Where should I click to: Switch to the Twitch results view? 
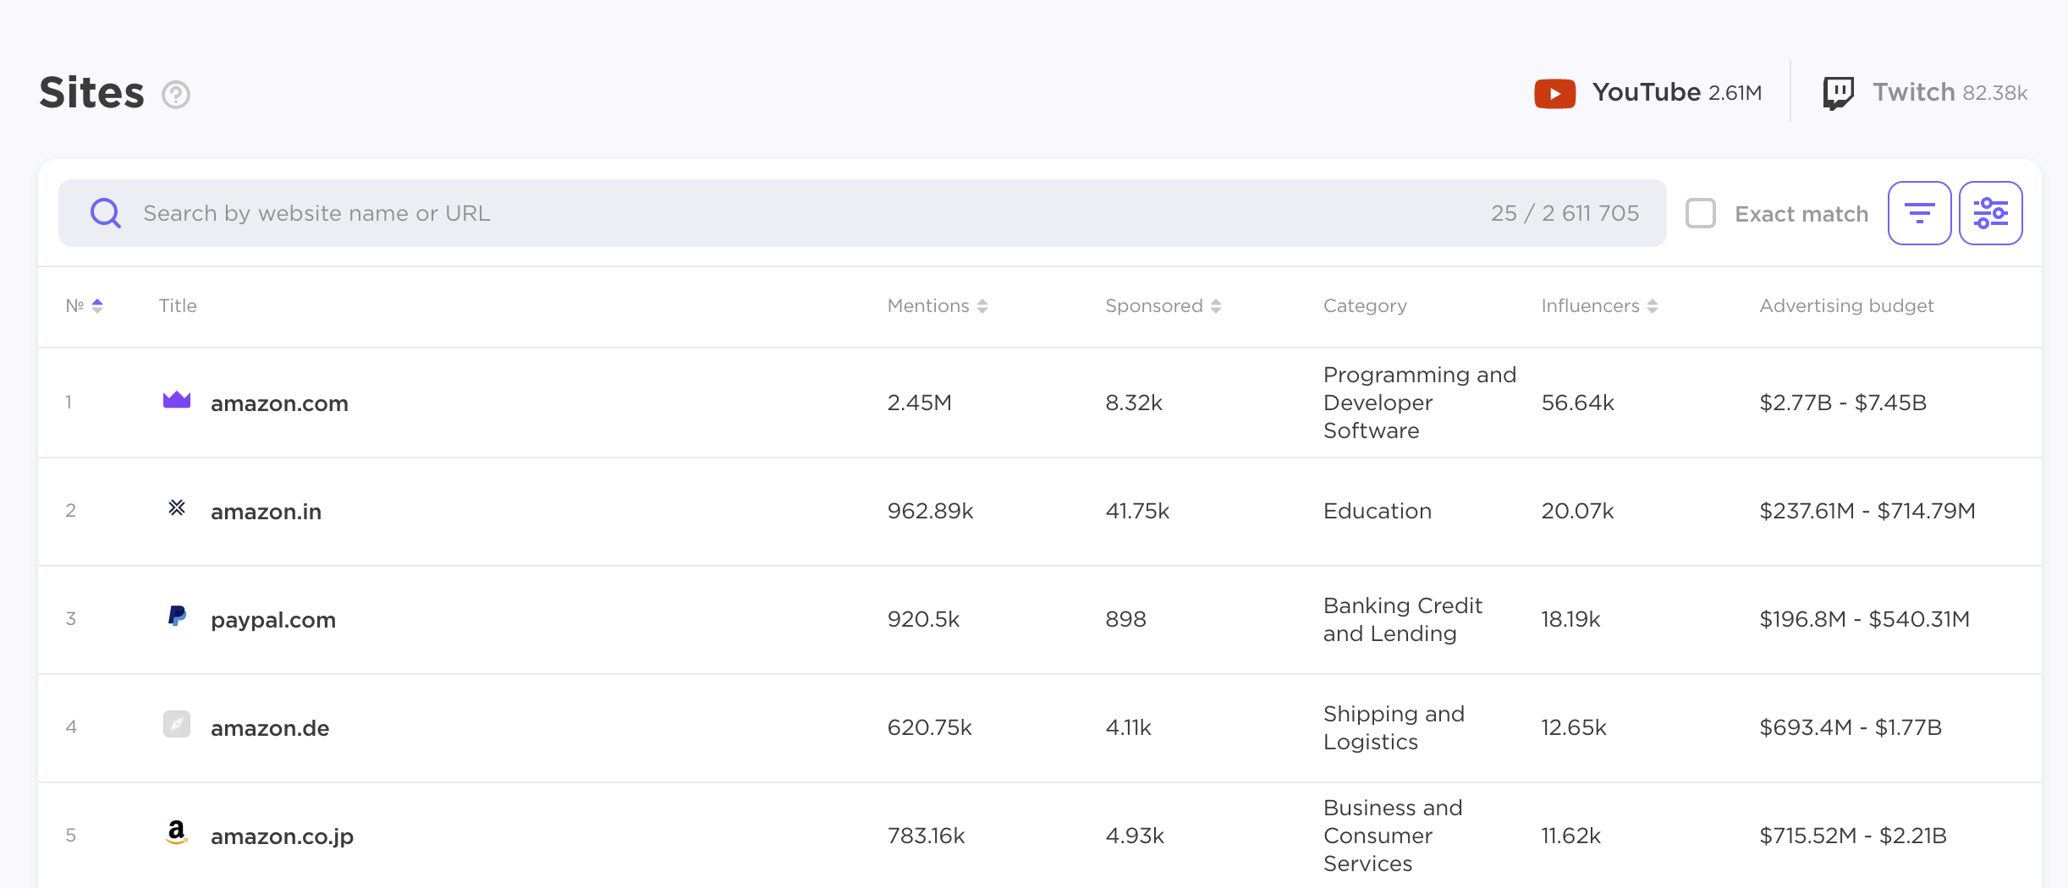click(1915, 92)
